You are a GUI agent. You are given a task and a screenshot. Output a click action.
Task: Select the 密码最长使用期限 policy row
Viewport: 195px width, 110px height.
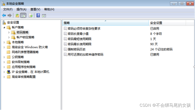click(128, 44)
